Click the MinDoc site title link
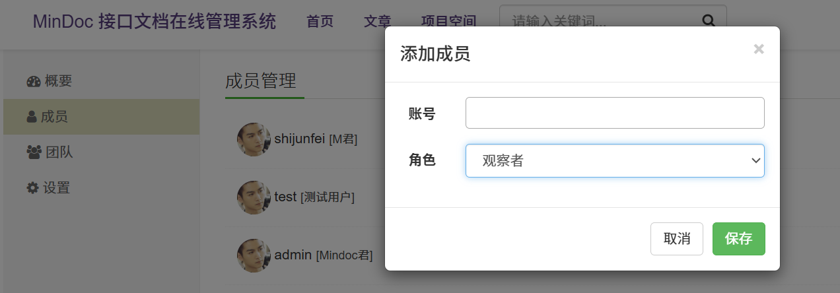The image size is (840, 293). tap(155, 22)
